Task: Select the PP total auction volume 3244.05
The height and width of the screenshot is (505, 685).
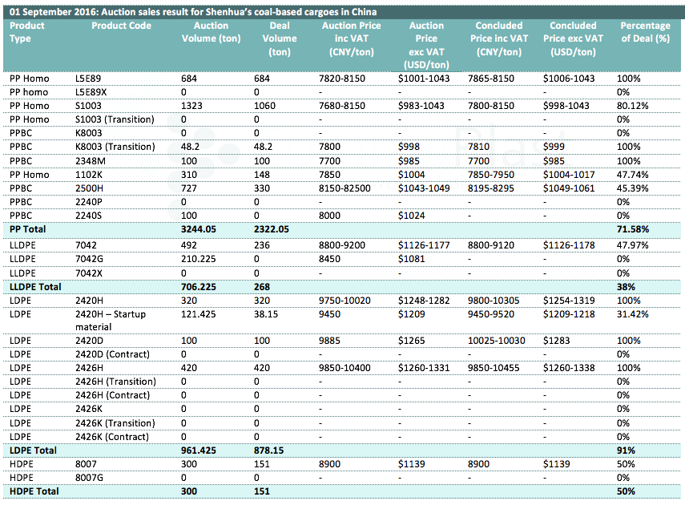Action: (x=204, y=228)
